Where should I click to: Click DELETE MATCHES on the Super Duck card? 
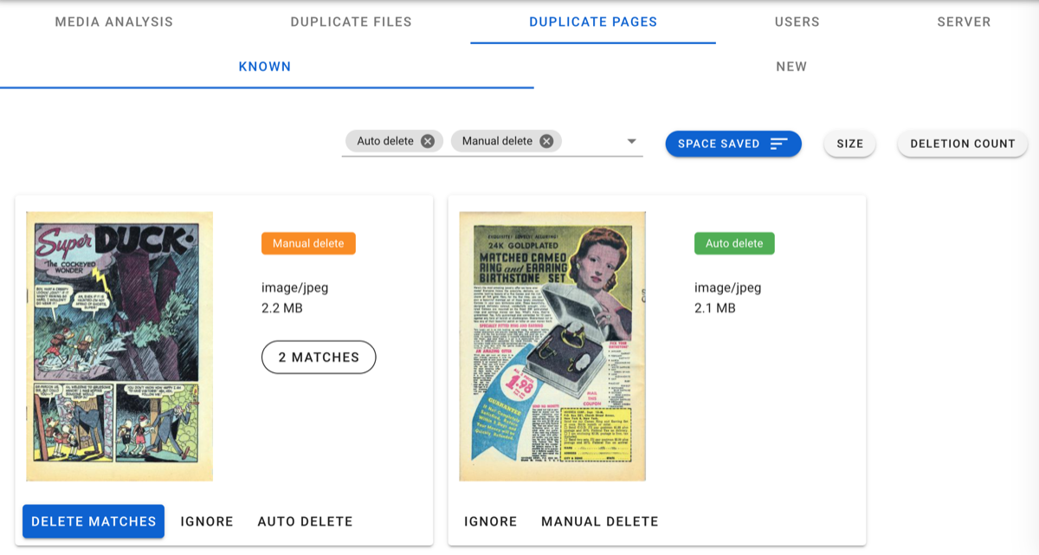(x=93, y=521)
